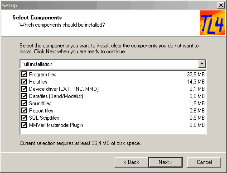Click the Next button
227x173 pixels.
click(x=165, y=162)
